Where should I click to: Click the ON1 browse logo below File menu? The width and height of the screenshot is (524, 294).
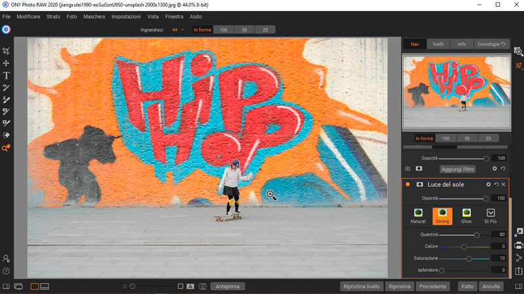click(x=6, y=29)
